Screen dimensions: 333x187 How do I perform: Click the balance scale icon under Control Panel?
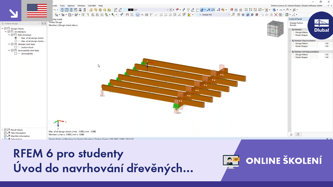[291, 134]
